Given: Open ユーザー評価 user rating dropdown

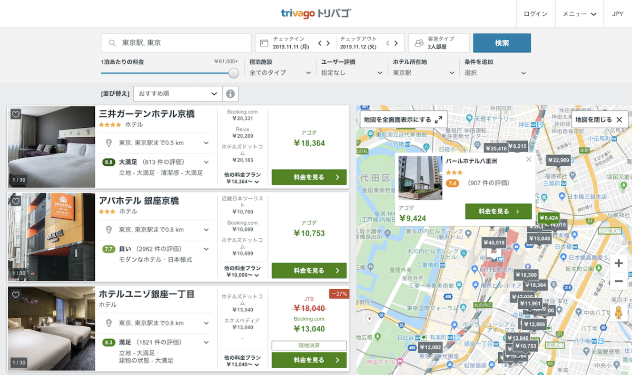Looking at the screenshot, I should click(x=352, y=68).
